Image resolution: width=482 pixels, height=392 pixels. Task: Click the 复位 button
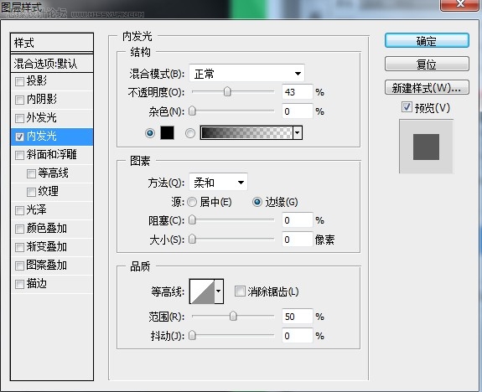click(427, 64)
